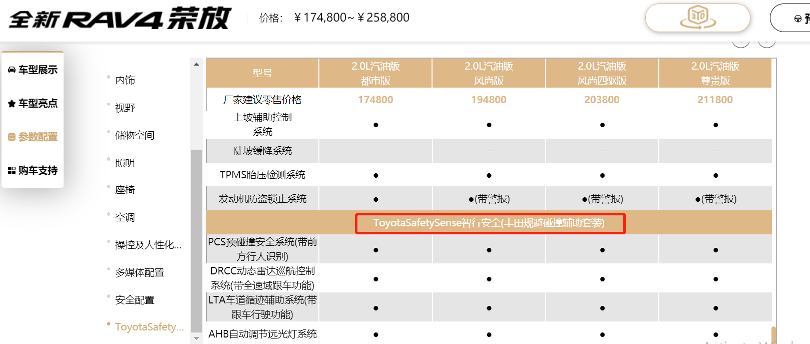Viewport: 810px width, 344px height.
Task: Select the 2.0L汽油版 风尚版 column header
Action: coord(489,73)
